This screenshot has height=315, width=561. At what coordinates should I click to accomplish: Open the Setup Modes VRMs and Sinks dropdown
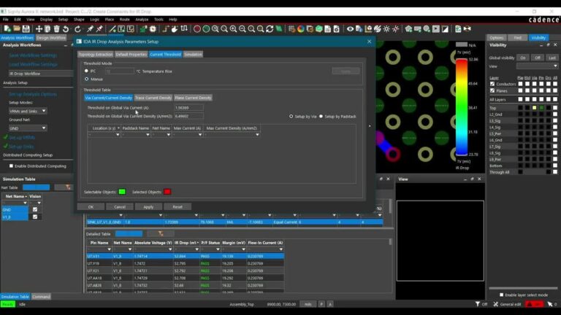(x=28, y=111)
